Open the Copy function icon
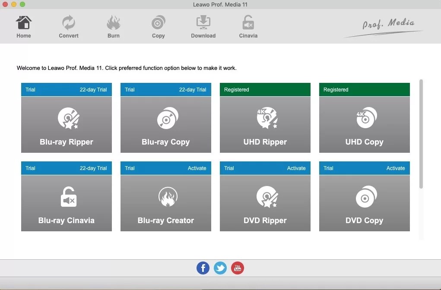441x290 pixels. (158, 26)
